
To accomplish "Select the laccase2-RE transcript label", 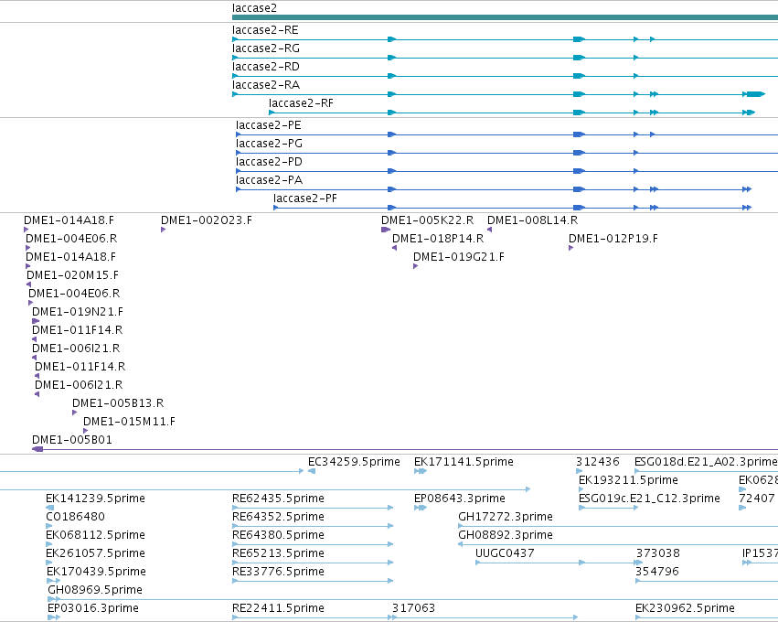I will 265,30.
